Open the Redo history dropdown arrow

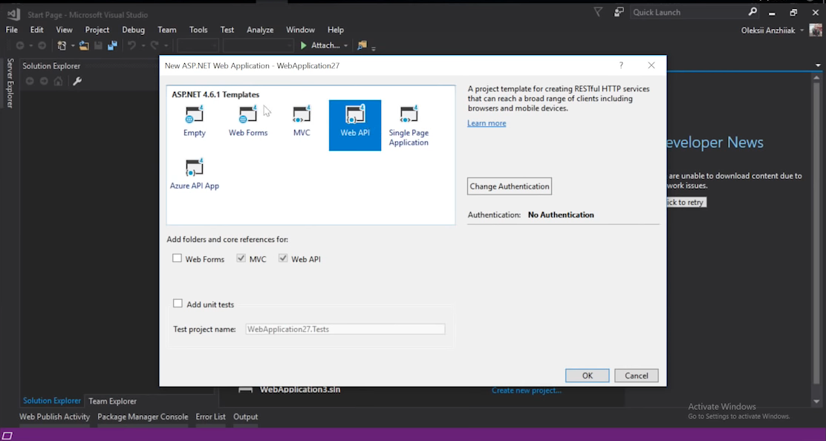click(x=166, y=46)
